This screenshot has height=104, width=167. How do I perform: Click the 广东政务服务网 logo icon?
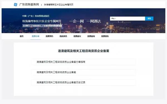tap(16, 4)
